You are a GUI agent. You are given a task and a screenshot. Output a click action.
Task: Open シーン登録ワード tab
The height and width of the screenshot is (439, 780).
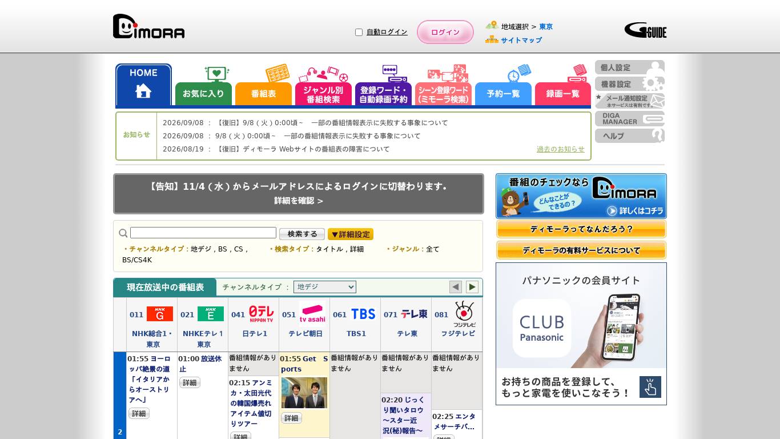point(444,94)
